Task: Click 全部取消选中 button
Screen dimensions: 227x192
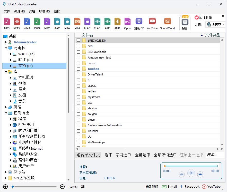Action: [x=165, y=155]
